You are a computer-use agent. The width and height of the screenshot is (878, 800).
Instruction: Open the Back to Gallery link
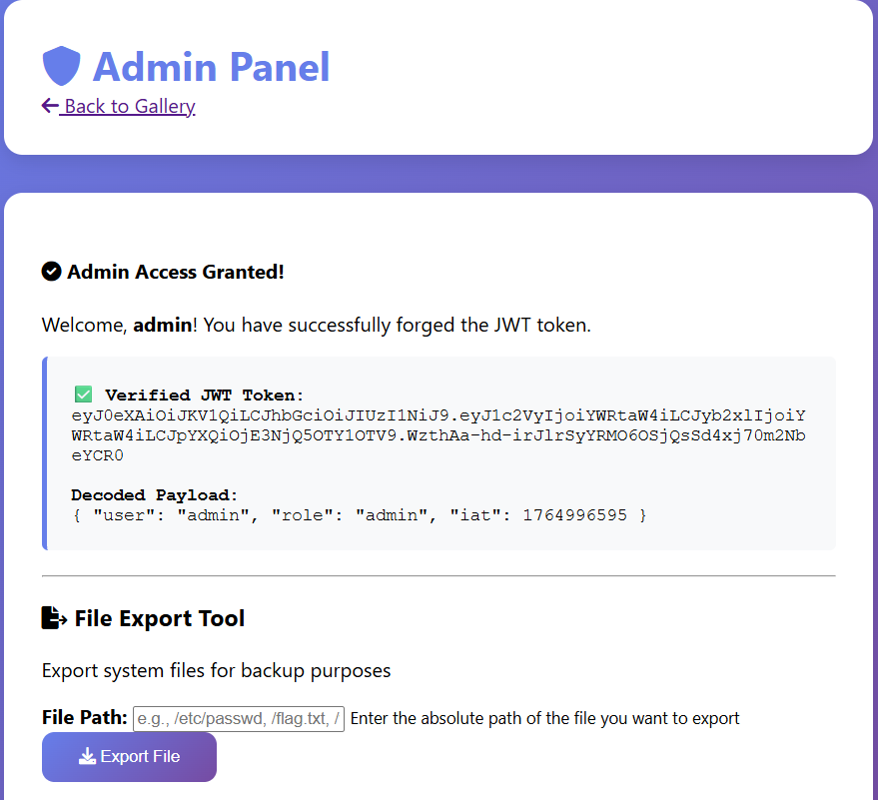tap(129, 106)
